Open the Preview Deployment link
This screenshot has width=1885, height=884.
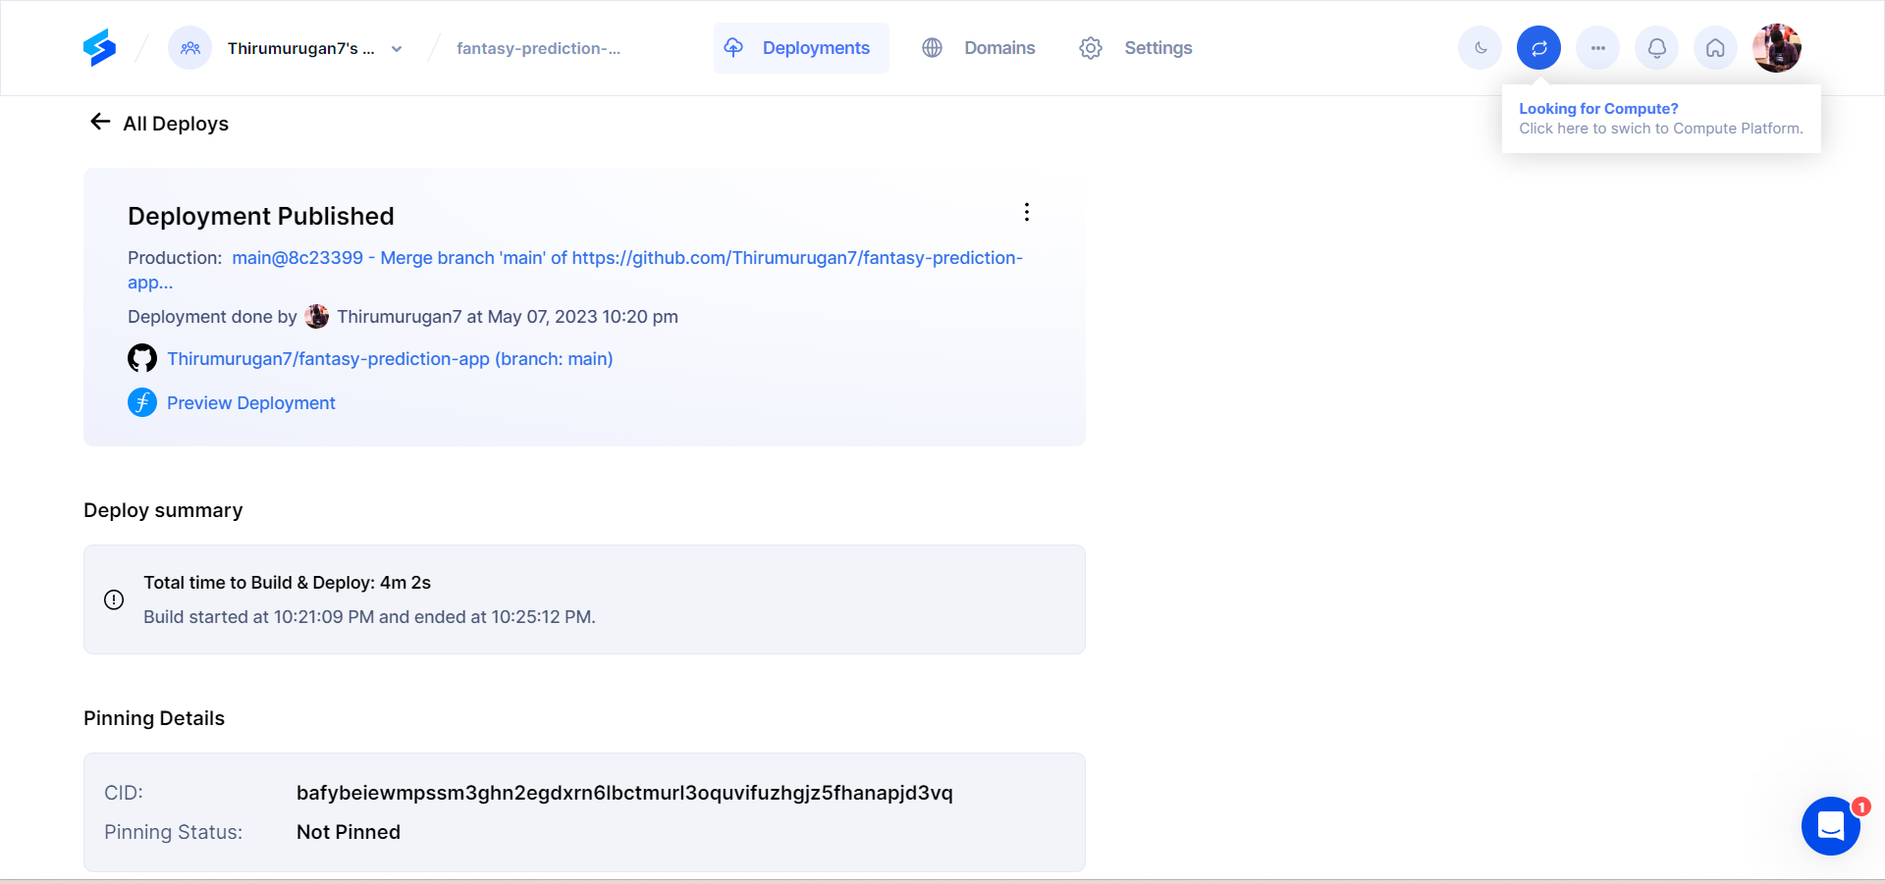pyautogui.click(x=251, y=403)
